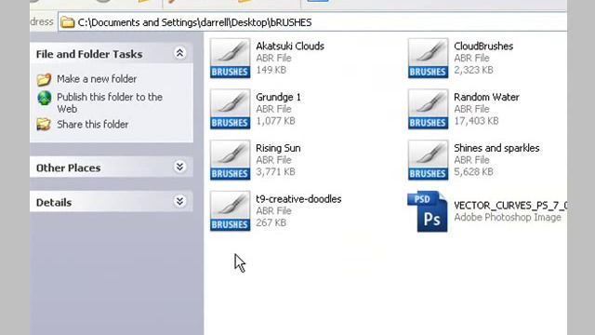Viewport: 595px width, 335px height.
Task: Click the Grundge 1 file name
Action: coord(278,97)
